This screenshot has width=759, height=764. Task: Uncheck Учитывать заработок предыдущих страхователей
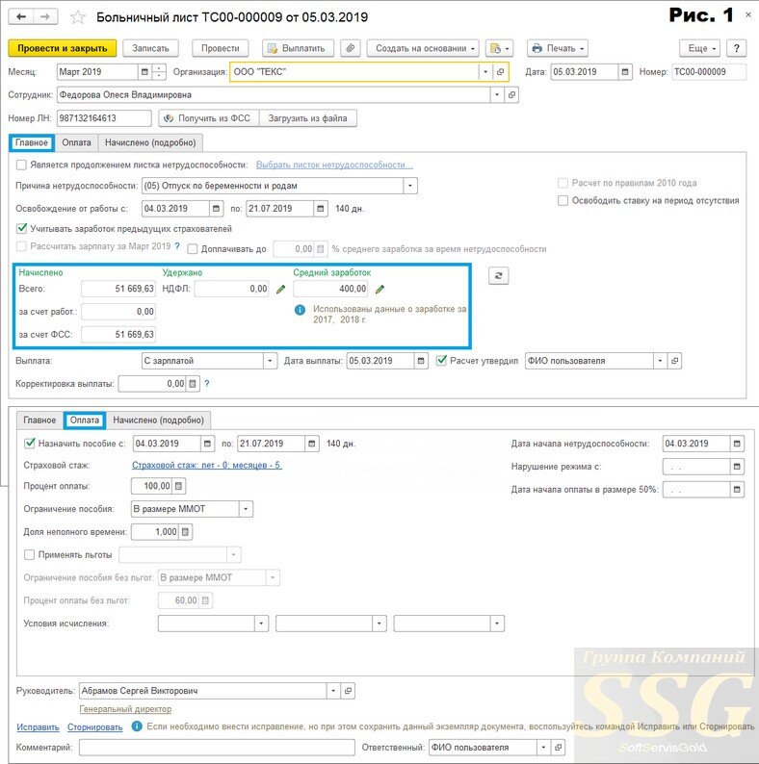(21, 228)
